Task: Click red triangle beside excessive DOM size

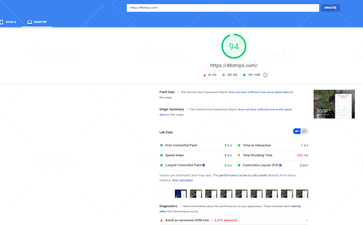Action: tap(161, 220)
